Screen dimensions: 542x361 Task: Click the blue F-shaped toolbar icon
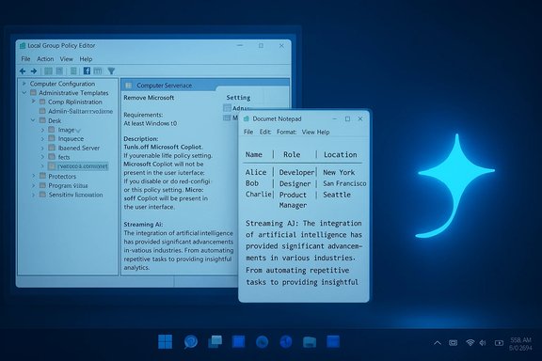pos(87,71)
